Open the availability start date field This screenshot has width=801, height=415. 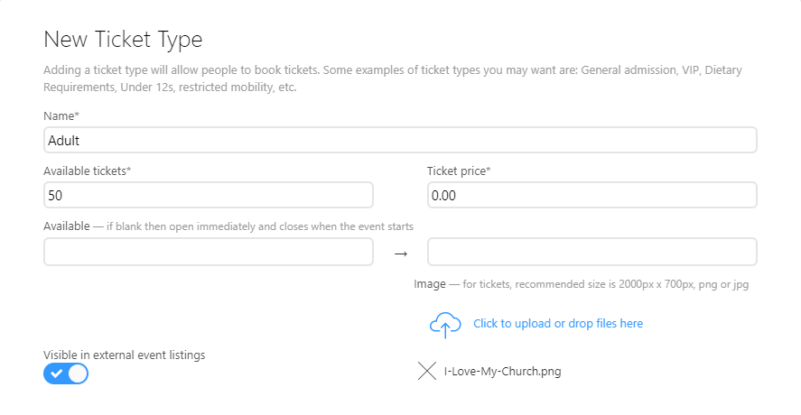[x=209, y=252]
